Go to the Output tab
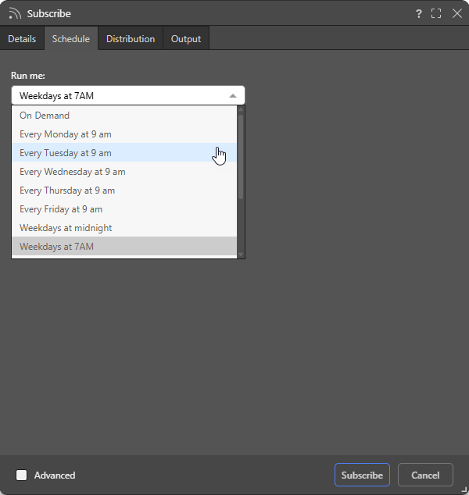Screen dimensions: 469x495 point(186,39)
